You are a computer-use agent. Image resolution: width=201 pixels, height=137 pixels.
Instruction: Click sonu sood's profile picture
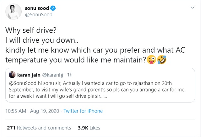[14, 12]
